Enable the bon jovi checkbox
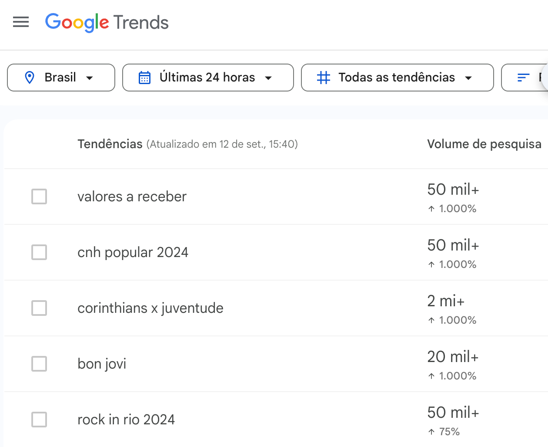The width and height of the screenshot is (548, 447). point(39,364)
